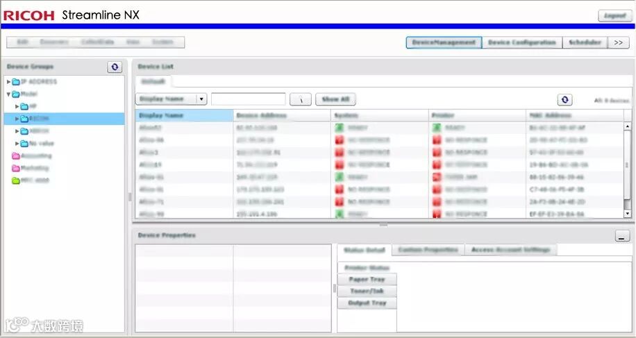Sort by Display Name column header
The image size is (636, 338).
coord(184,115)
